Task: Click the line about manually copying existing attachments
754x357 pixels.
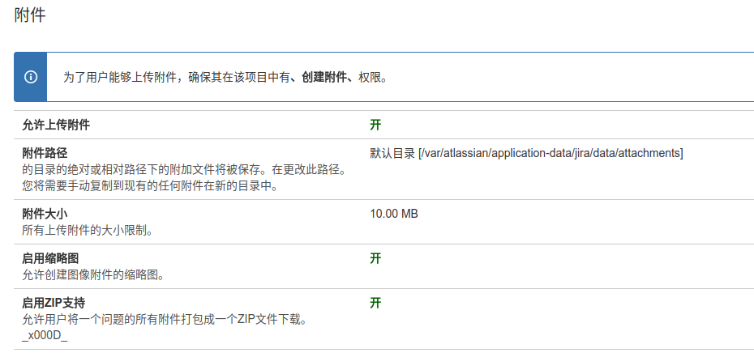Action: [x=150, y=186]
